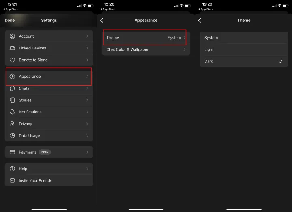The image size is (292, 212).
Task: Click the Stories icon
Action: coord(12,100)
